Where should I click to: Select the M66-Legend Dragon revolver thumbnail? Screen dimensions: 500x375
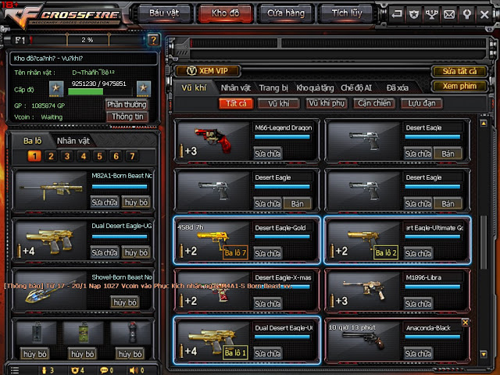[213, 141]
